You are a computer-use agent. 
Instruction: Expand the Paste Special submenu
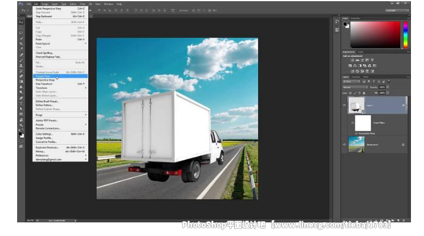[60, 43]
